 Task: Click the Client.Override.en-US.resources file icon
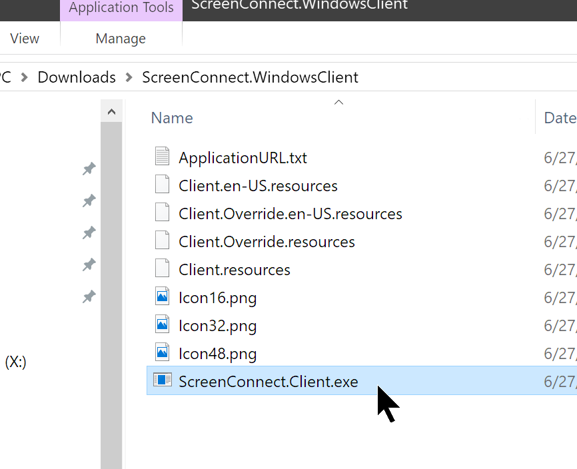[162, 212]
